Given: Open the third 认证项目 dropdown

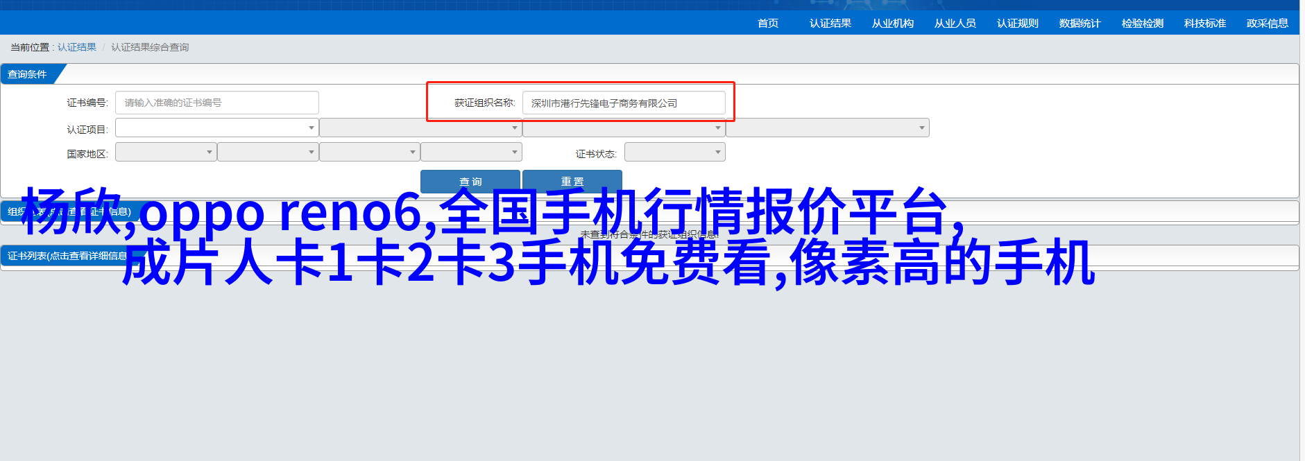Looking at the screenshot, I should click(x=624, y=128).
